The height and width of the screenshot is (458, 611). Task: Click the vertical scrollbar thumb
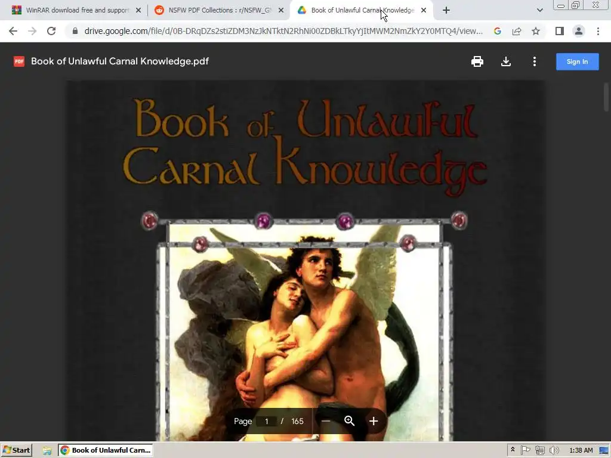click(606, 97)
